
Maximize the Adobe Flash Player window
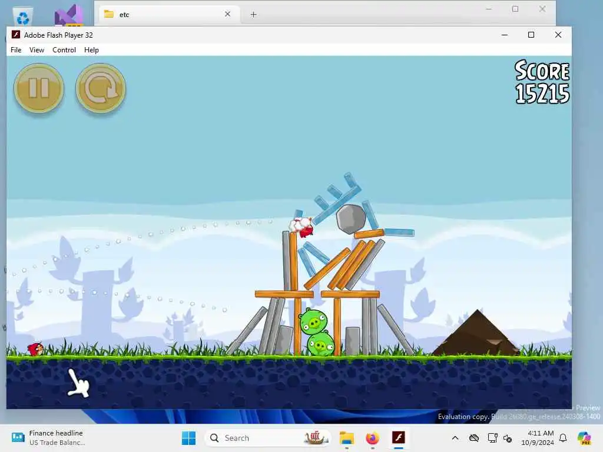531,35
